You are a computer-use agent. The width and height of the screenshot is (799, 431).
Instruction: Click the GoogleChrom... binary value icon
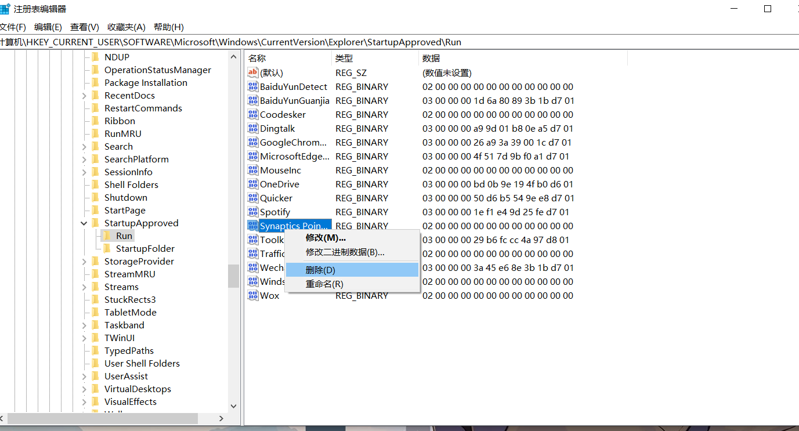[x=252, y=143]
